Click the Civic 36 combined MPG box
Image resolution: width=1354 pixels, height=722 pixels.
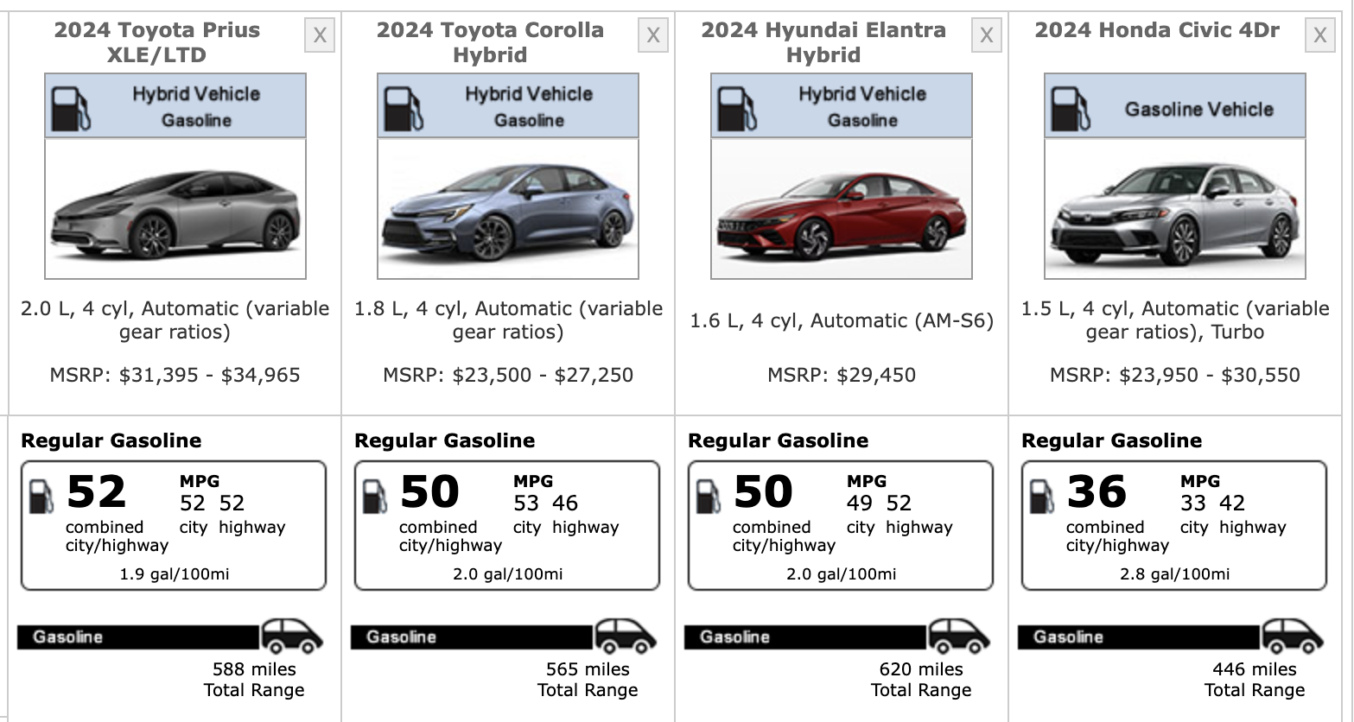pos(1173,525)
